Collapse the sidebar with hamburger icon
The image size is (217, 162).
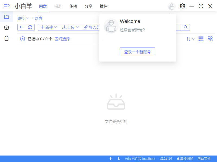pyautogui.click(x=7, y=6)
